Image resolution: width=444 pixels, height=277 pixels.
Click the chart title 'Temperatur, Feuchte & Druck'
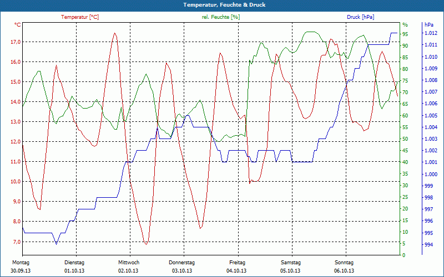tap(224, 5)
